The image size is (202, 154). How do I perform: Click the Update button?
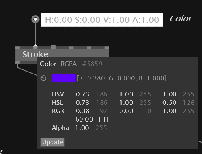[53, 142]
